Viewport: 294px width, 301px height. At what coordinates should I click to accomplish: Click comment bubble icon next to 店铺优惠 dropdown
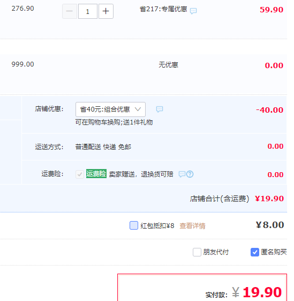pyautogui.click(x=160, y=109)
